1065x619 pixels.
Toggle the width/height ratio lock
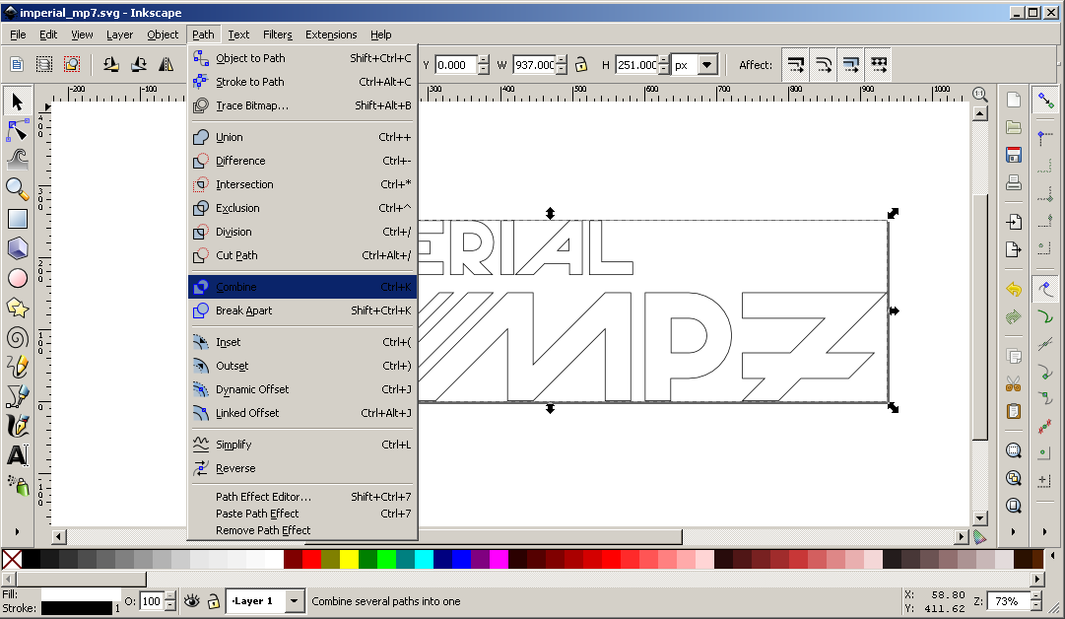coord(581,65)
